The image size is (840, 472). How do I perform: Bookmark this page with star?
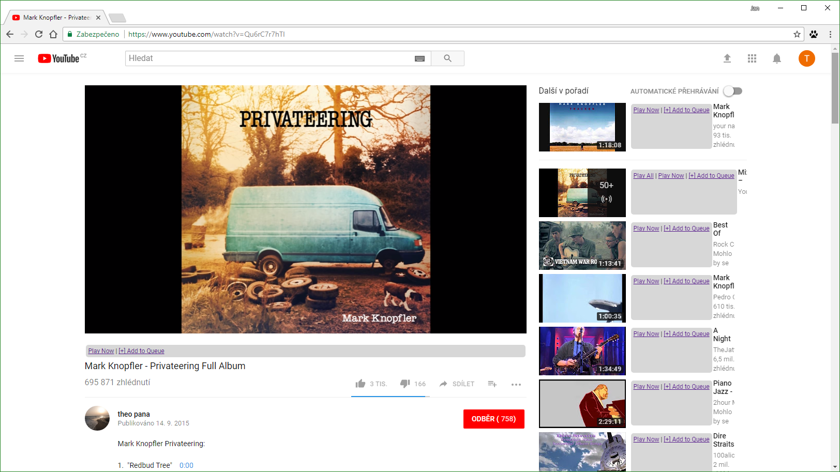click(797, 34)
